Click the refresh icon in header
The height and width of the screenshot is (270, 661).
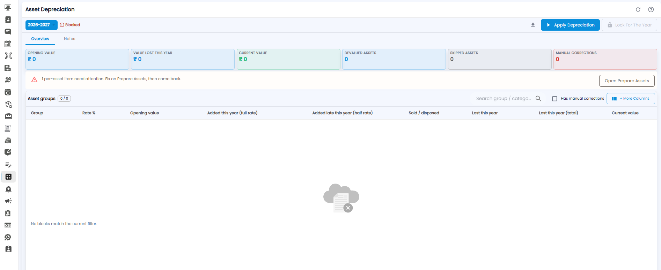(638, 9)
